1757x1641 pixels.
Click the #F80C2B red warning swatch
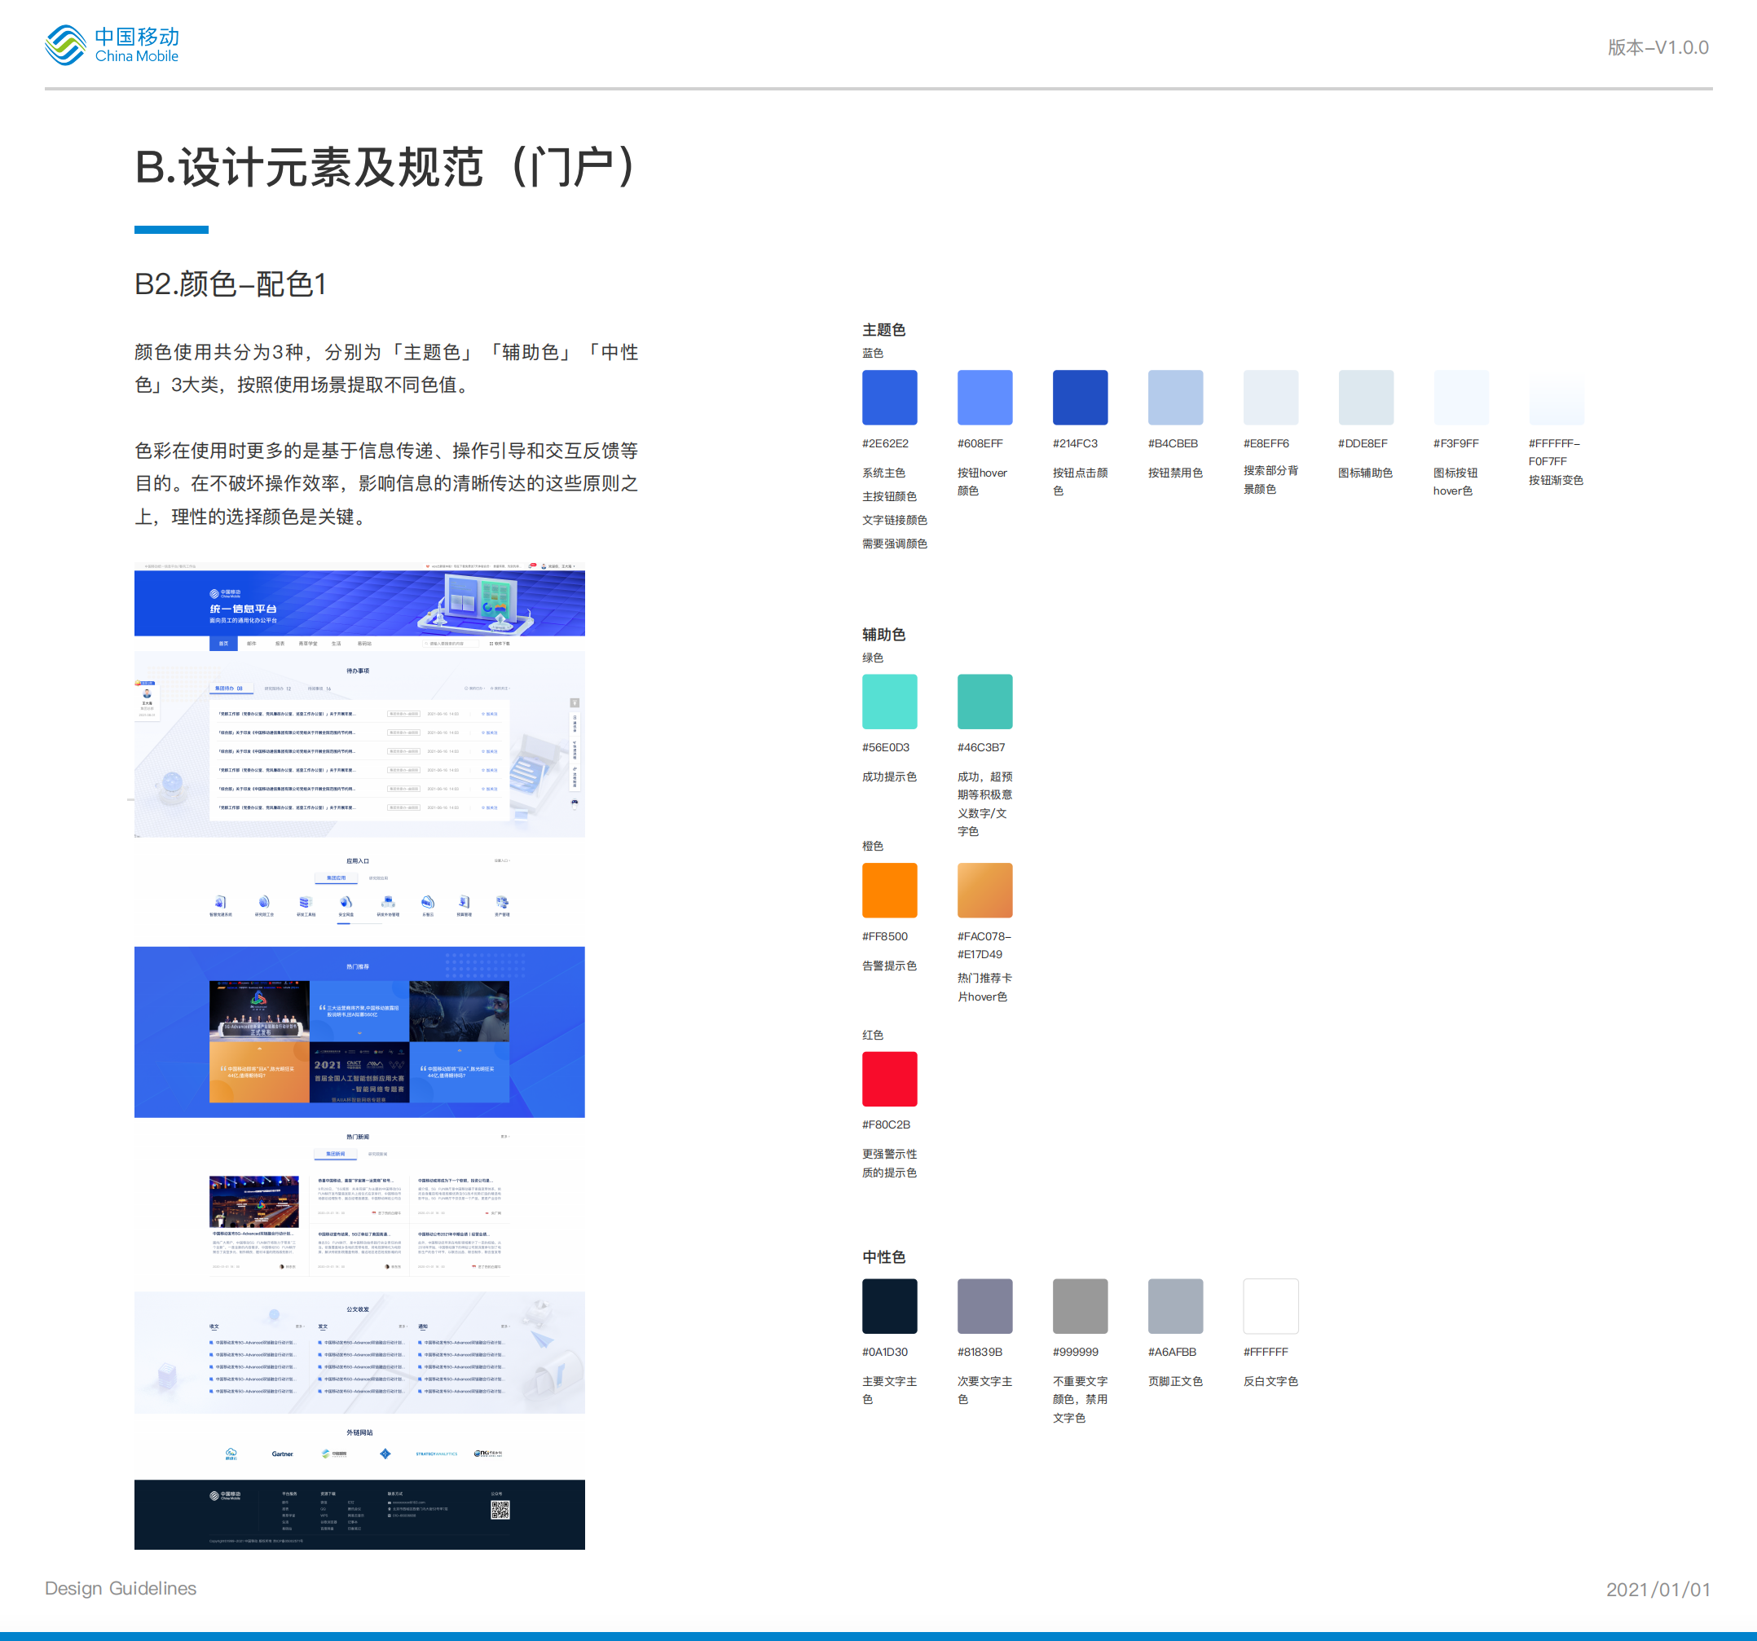(889, 1078)
